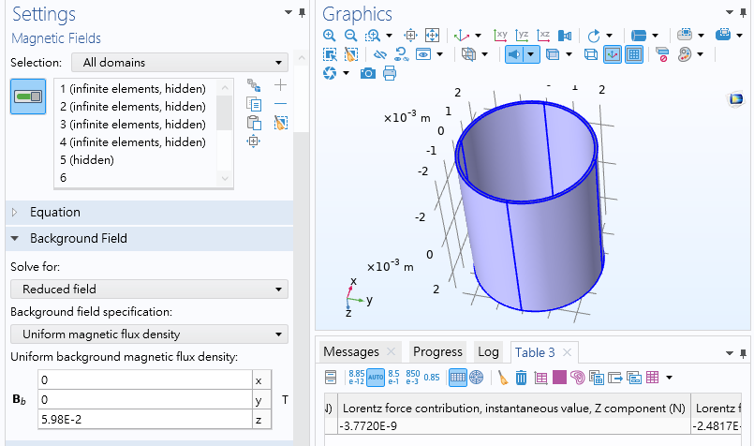This screenshot has height=446, width=754.
Task: Toggle the AUTO notation button
Action: pos(375,378)
